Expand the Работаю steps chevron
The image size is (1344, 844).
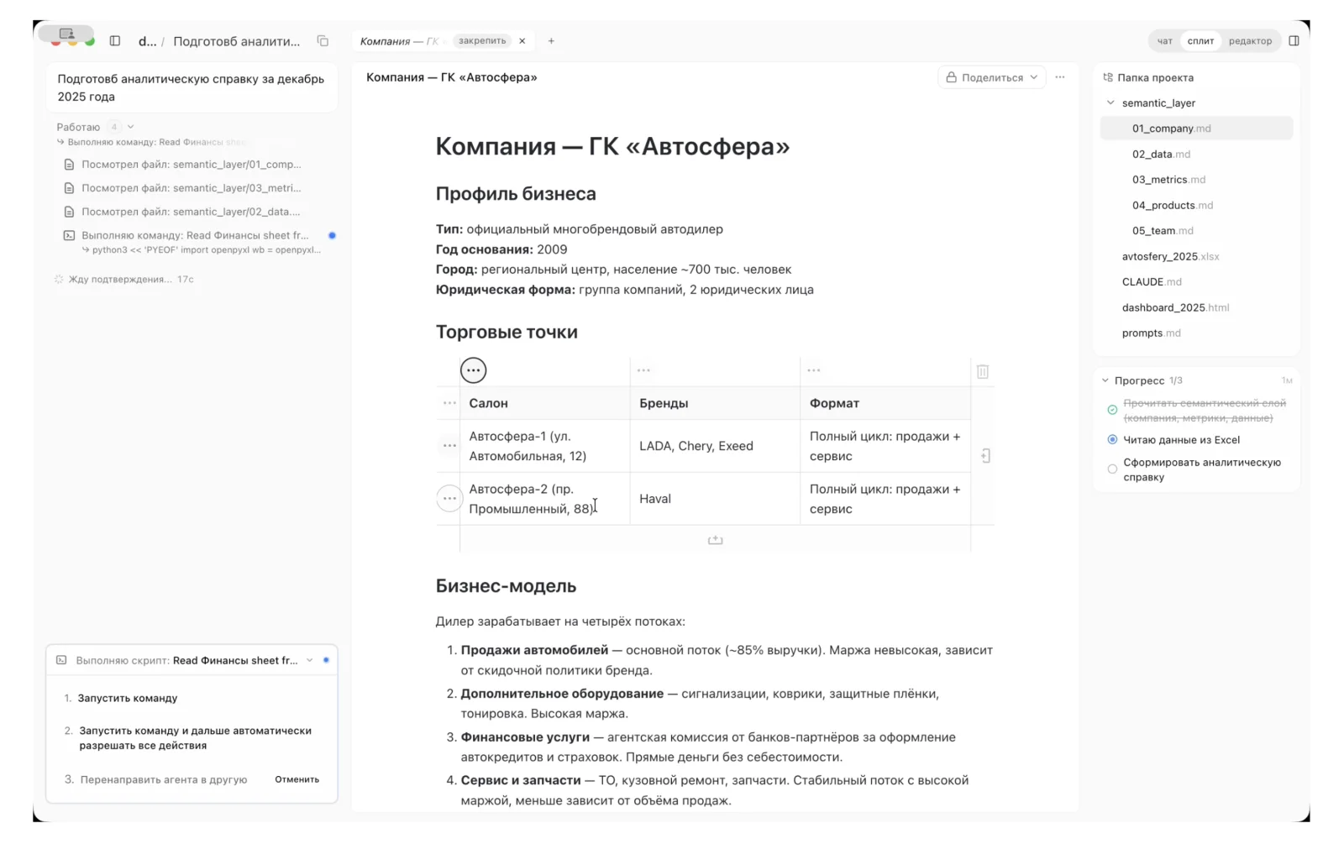coord(131,127)
